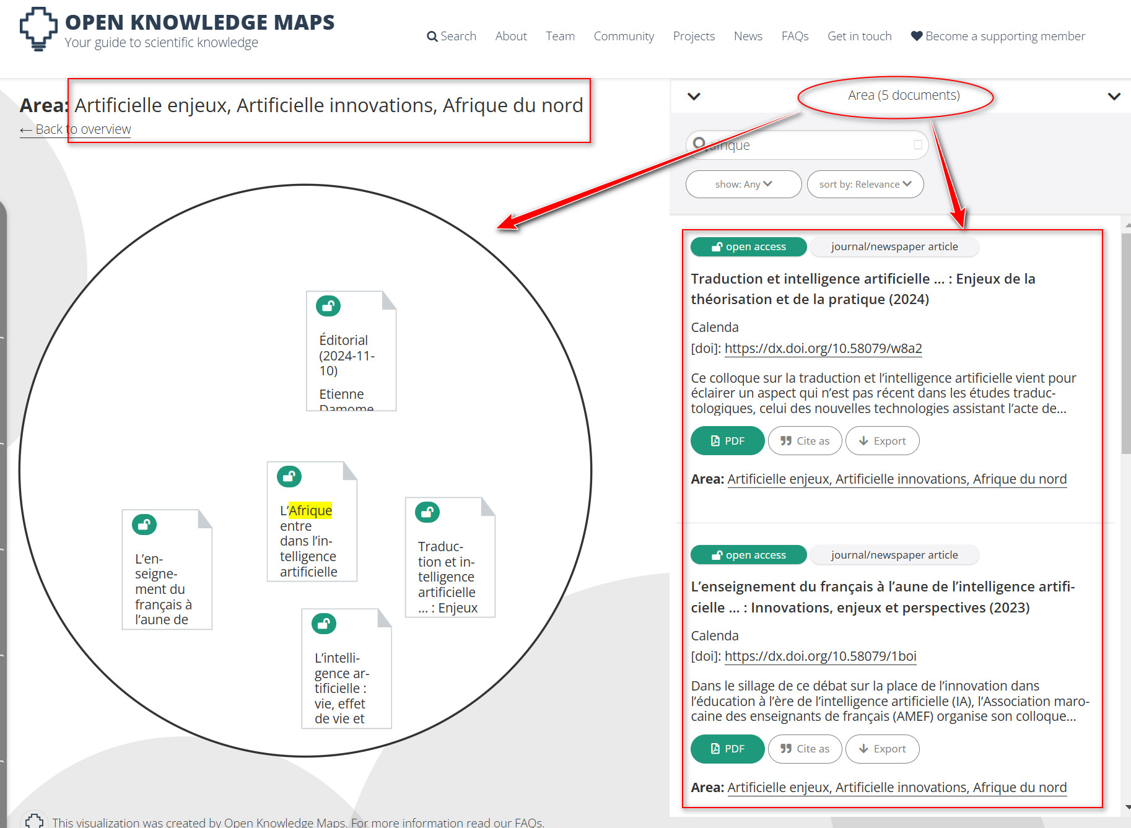Toggle the journal/newspaper article filter badge
Screen dimensions: 1131x828
(894, 246)
